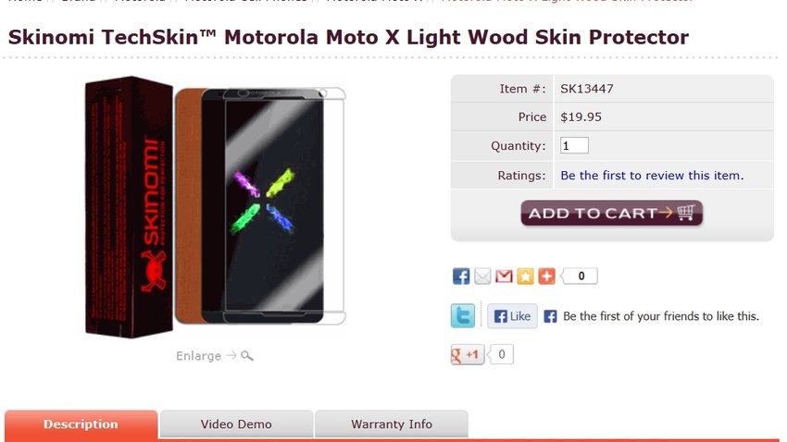Click the magnifier icon beside Enlarge

[247, 356]
